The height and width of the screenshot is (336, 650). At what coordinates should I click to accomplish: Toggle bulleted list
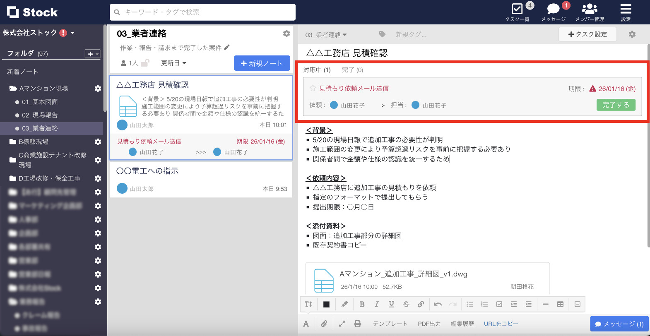point(470,304)
